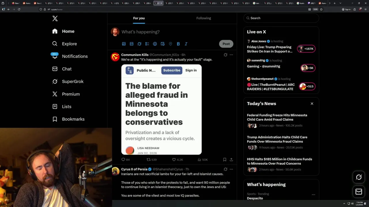This screenshot has height=207, width=369.
Task: Click Grok icon on Communism Kills post
Action: click(225, 55)
